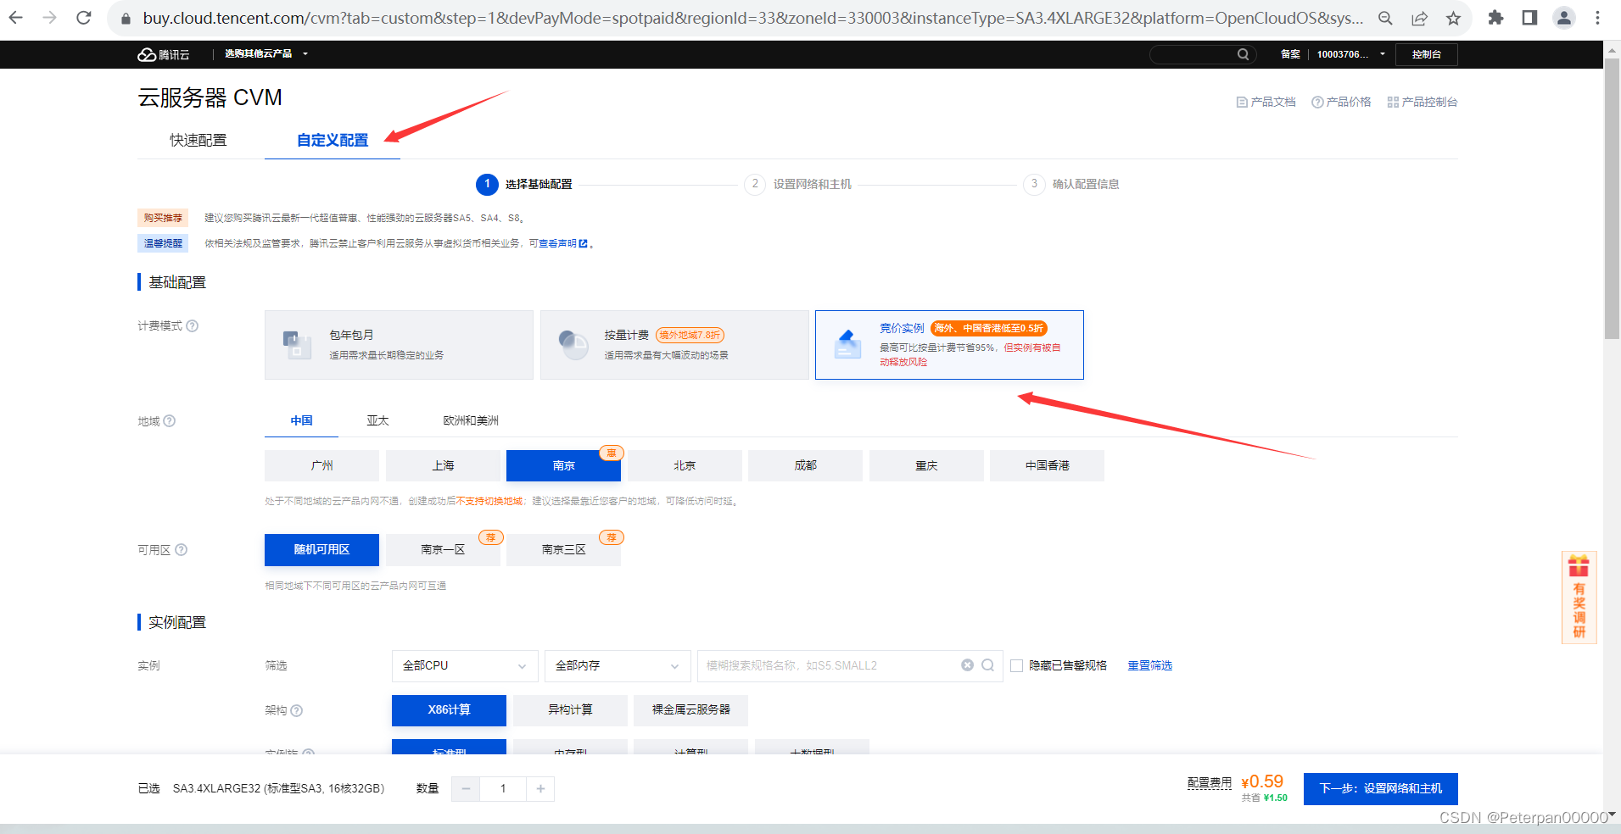
Task: Click the quantity number field
Action: tap(503, 789)
